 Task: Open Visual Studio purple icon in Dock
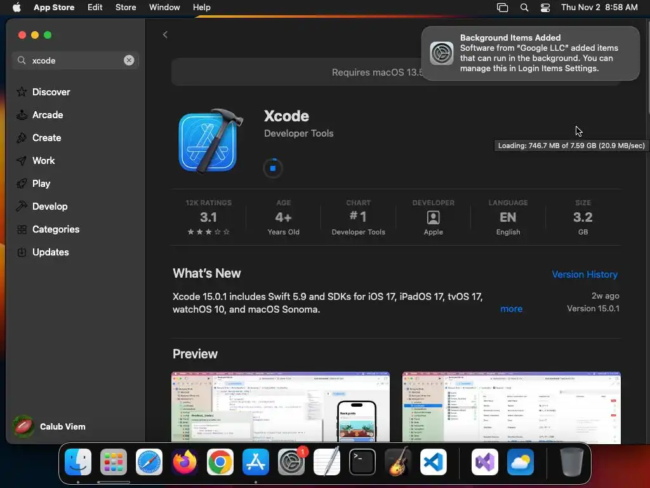click(x=484, y=461)
